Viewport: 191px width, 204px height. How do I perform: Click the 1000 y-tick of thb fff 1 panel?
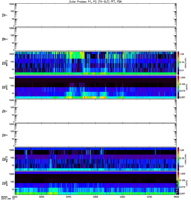click(x=11, y=4)
